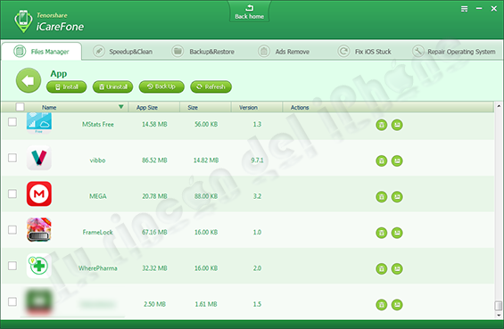This screenshot has width=504, height=329.
Task: Tick the MEGA checkbox
Action: (12, 193)
